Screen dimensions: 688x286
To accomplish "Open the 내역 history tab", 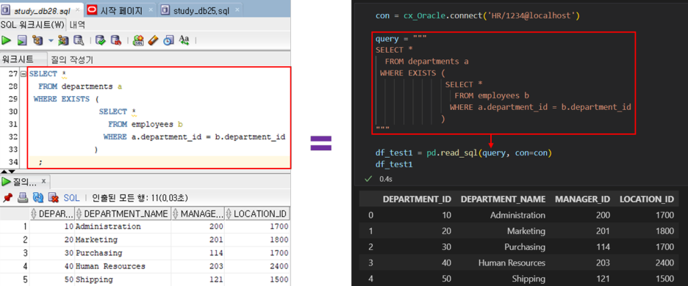I will [77, 24].
